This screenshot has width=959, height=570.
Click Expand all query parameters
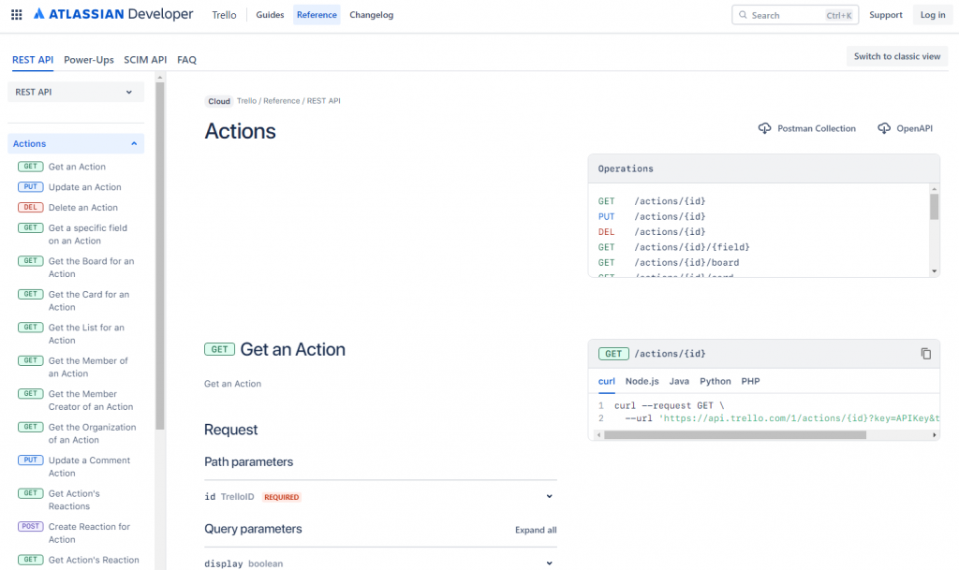coord(536,530)
